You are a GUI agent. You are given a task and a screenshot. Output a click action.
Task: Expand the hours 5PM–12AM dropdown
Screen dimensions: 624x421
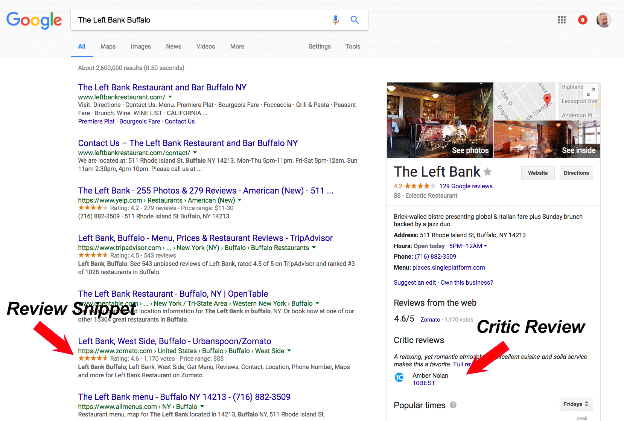(468, 246)
